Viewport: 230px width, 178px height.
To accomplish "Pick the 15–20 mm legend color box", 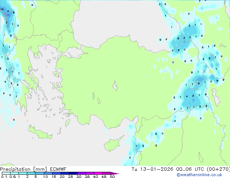I will point(56,173).
